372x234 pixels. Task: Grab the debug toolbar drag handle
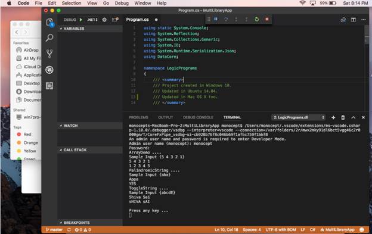(x=209, y=19)
